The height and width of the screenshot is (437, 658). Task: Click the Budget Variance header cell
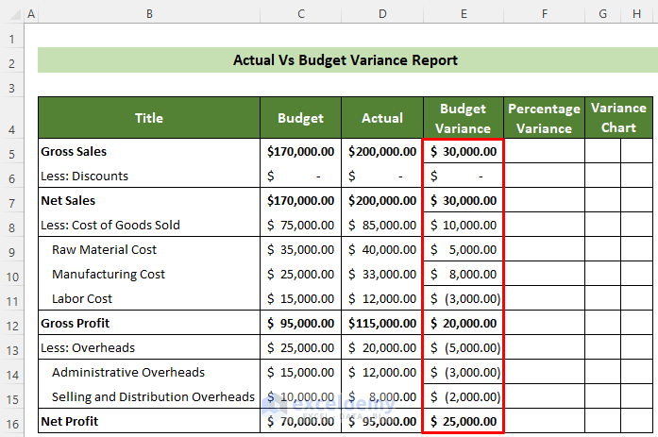tap(464, 118)
